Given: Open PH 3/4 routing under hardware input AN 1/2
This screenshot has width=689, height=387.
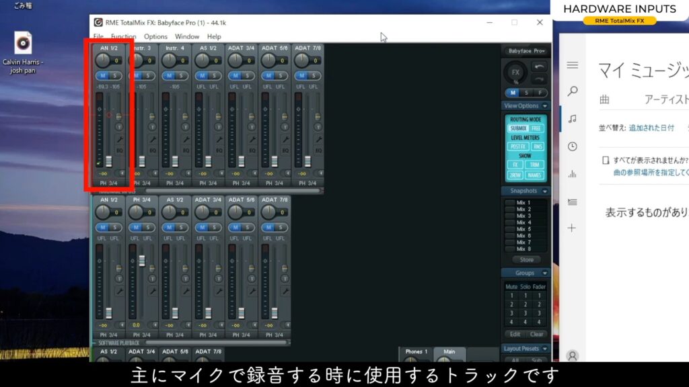Looking at the screenshot, I should pyautogui.click(x=108, y=183).
